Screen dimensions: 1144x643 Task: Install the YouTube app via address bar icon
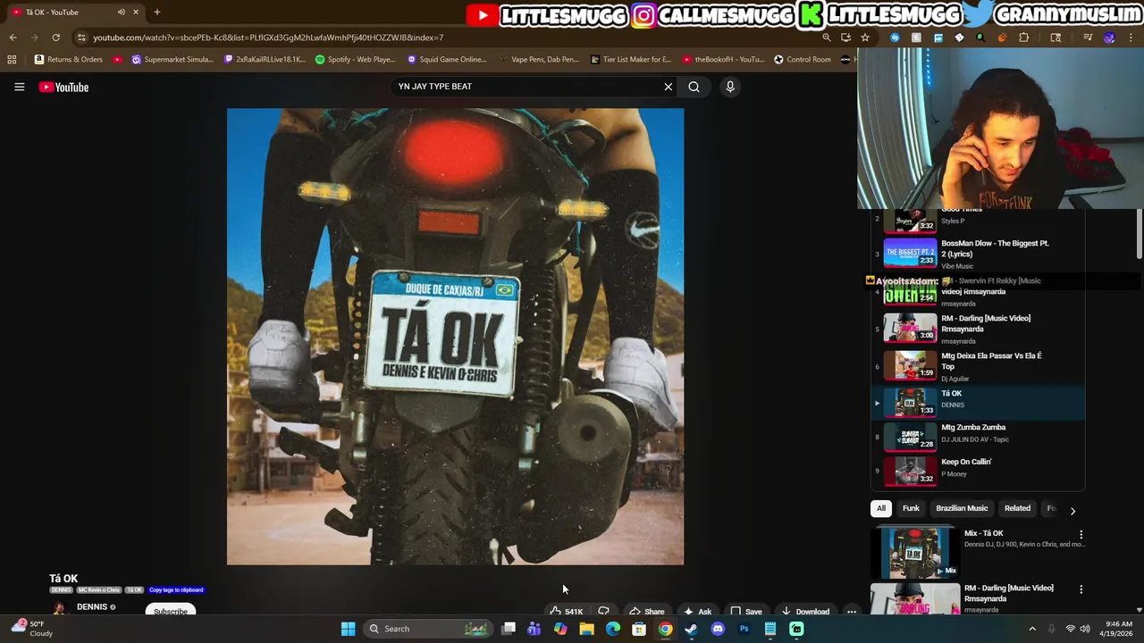pyautogui.click(x=845, y=38)
